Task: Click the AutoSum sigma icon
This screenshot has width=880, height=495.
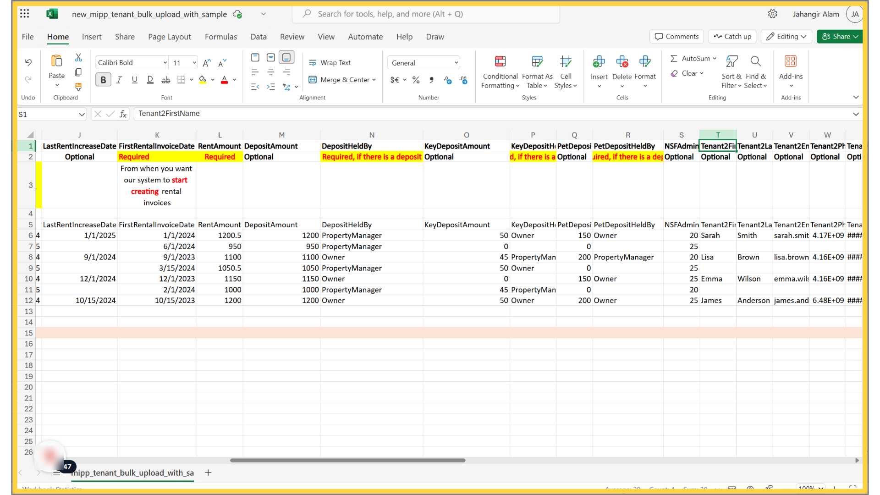Action: (x=674, y=59)
